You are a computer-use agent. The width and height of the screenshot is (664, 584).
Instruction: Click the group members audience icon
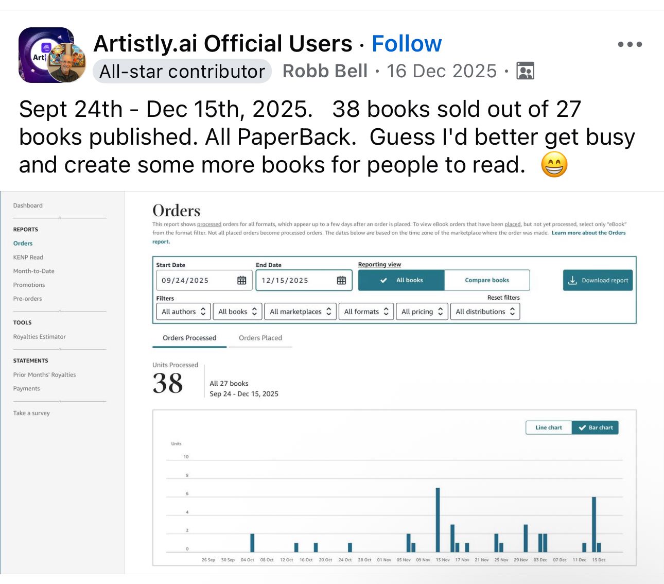pyautogui.click(x=525, y=71)
